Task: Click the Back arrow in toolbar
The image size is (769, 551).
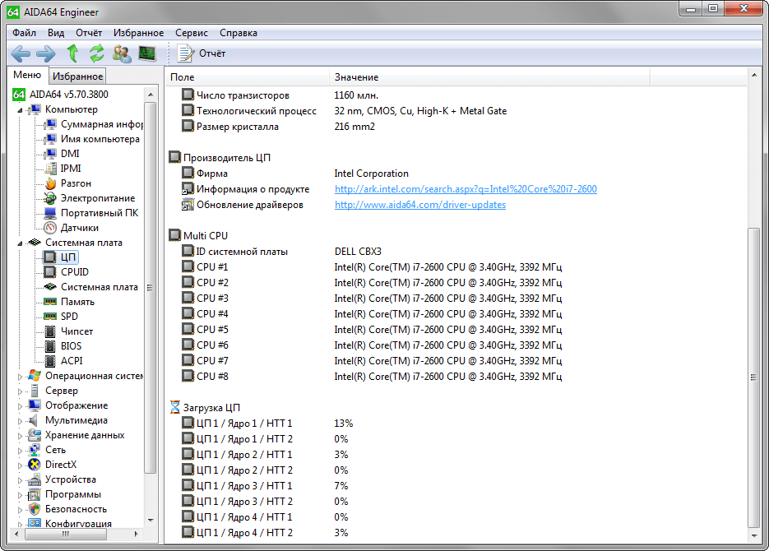Action: [21, 53]
